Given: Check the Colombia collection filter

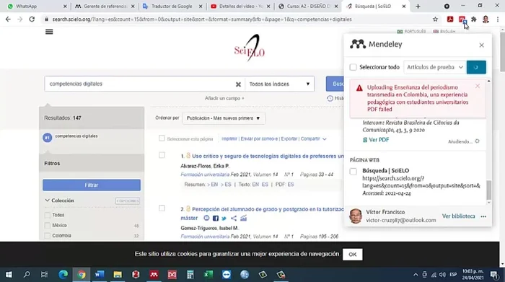Looking at the screenshot, I should coord(48,236).
